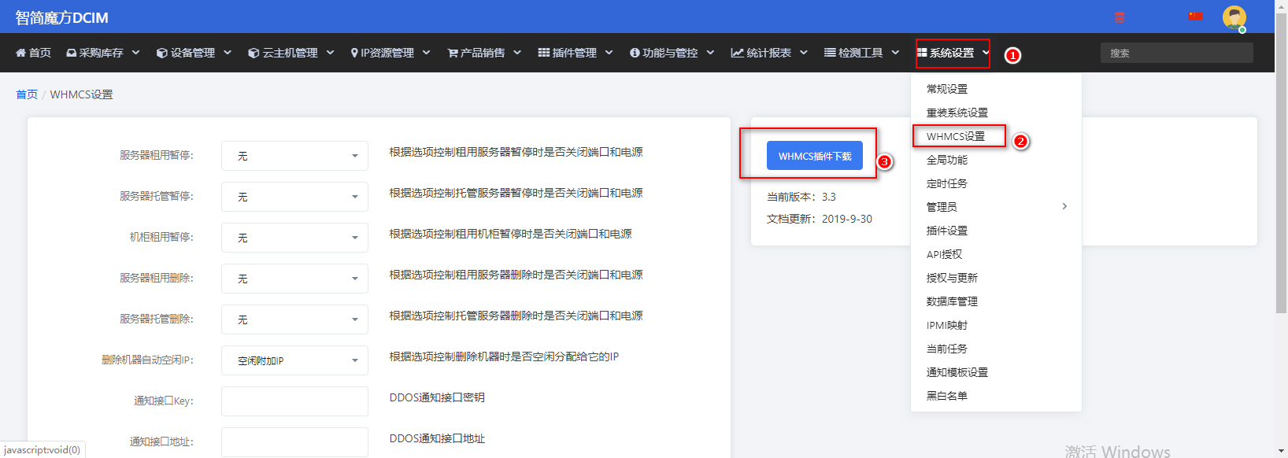Click the location pin IP资源管理 icon
1288x458 pixels.
[x=354, y=53]
